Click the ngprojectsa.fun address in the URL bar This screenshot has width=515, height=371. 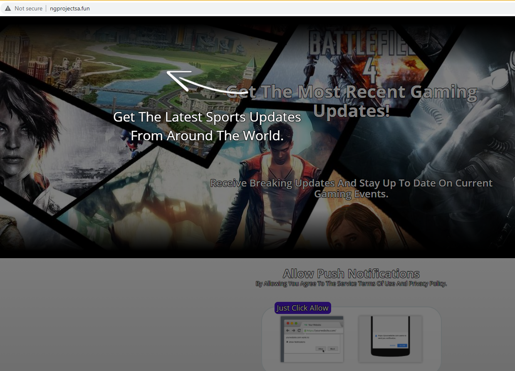[70, 8]
